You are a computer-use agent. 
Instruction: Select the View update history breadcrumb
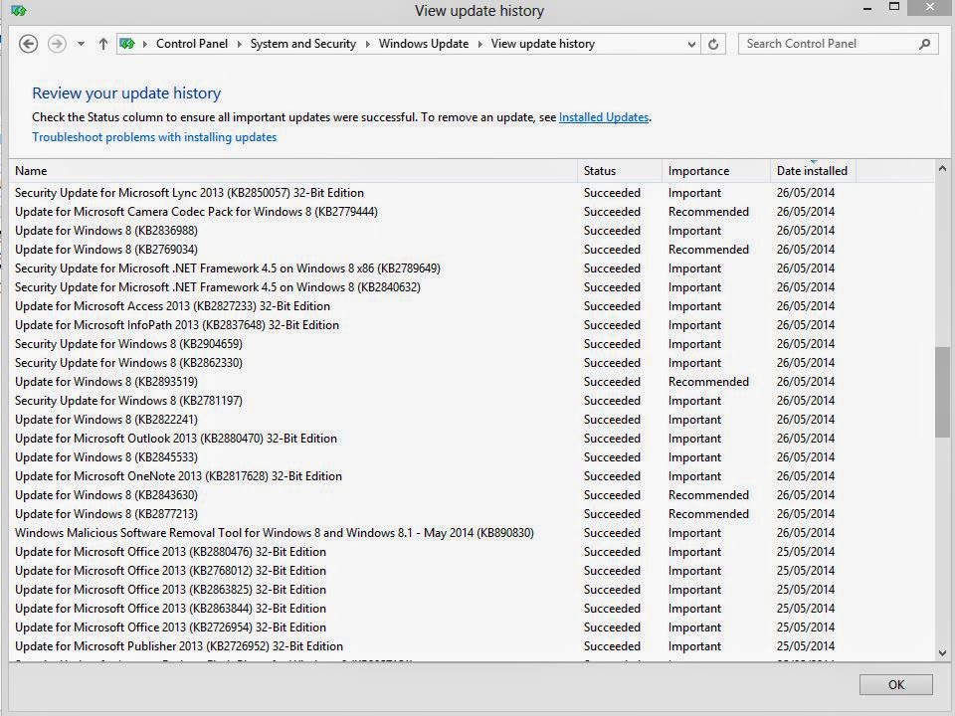(543, 44)
